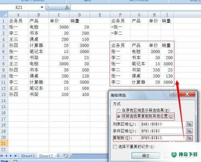Click the 确定 button

click(146, 156)
